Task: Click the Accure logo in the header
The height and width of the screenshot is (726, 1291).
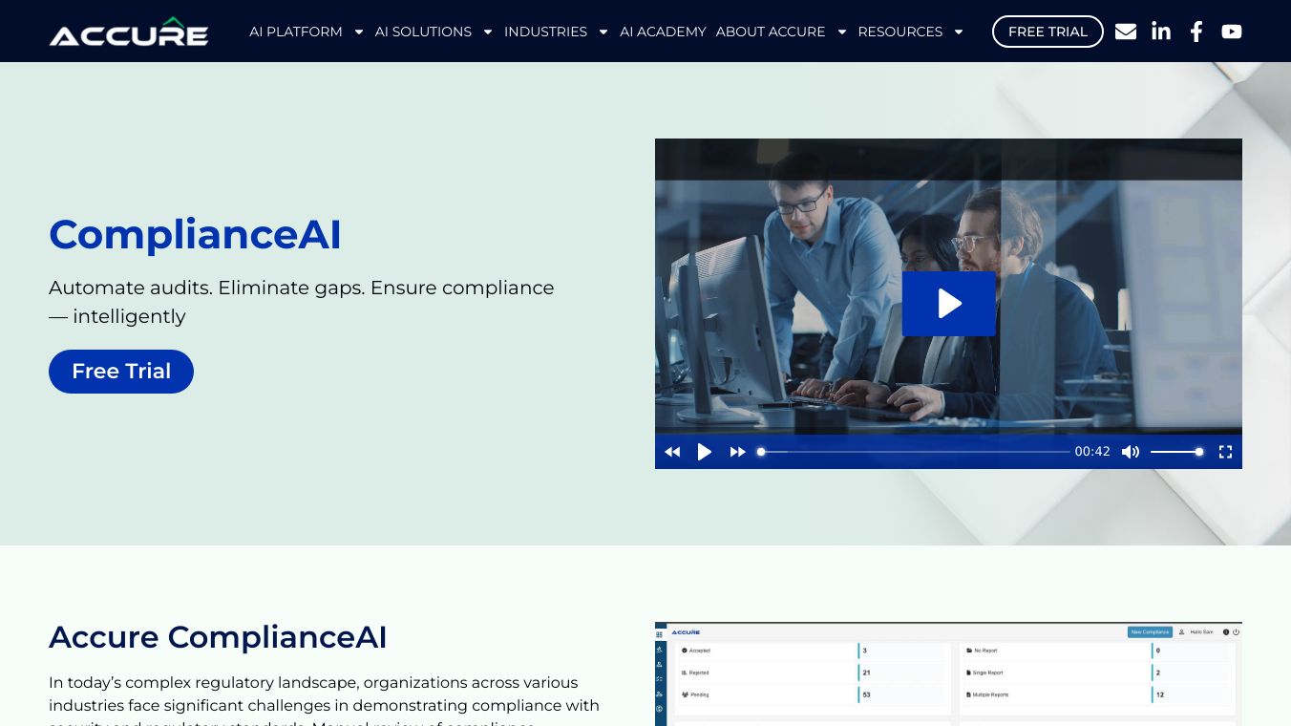Action: click(129, 32)
